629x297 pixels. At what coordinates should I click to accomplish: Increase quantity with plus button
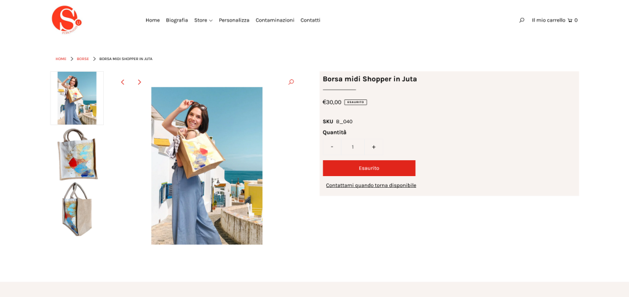373,147
